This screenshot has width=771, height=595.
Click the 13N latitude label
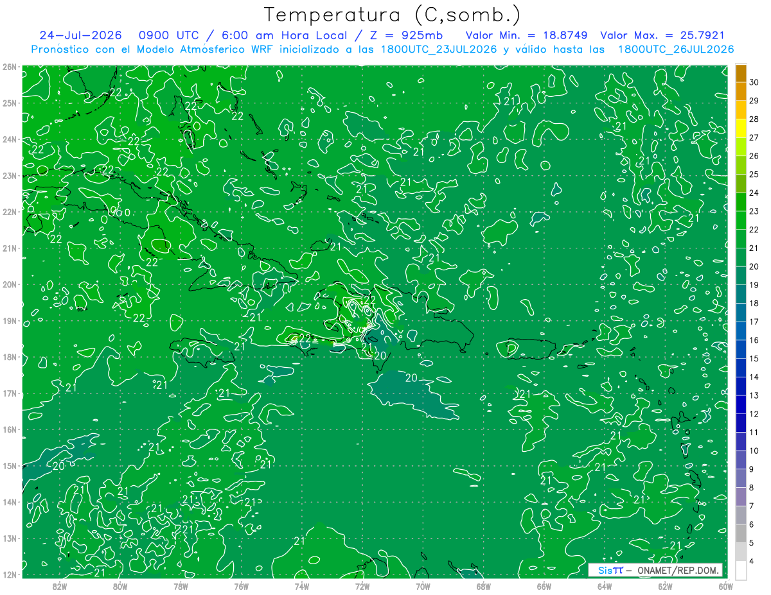(10, 538)
